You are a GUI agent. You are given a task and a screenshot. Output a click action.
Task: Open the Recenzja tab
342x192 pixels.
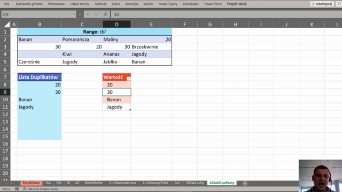pos(131,4)
